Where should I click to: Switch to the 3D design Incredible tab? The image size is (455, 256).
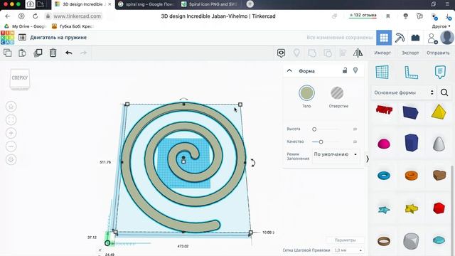pyautogui.click(x=83, y=4)
